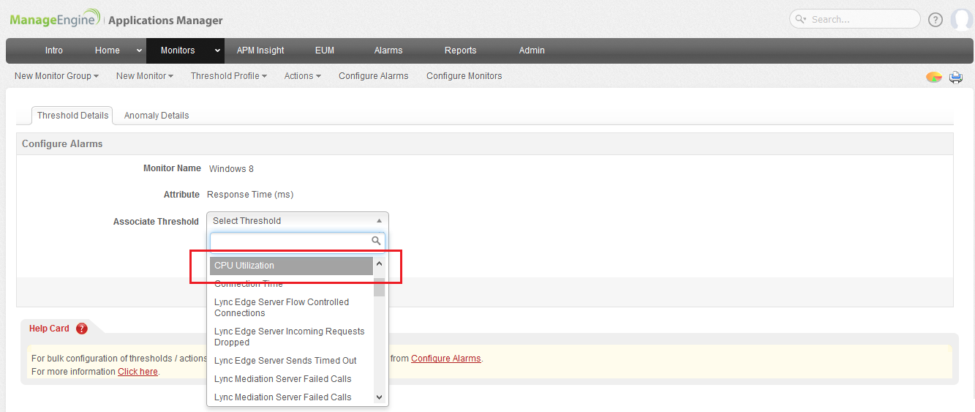Switch to the Anomaly Details tab
This screenshot has width=975, height=412.
pos(157,116)
